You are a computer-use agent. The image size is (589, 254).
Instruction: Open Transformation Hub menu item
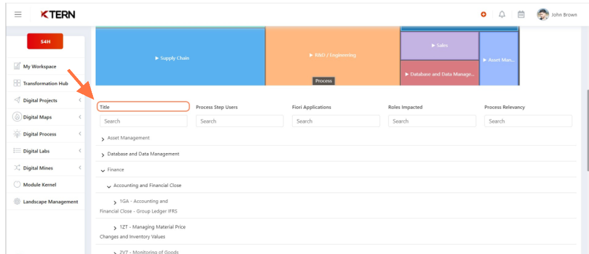click(46, 83)
